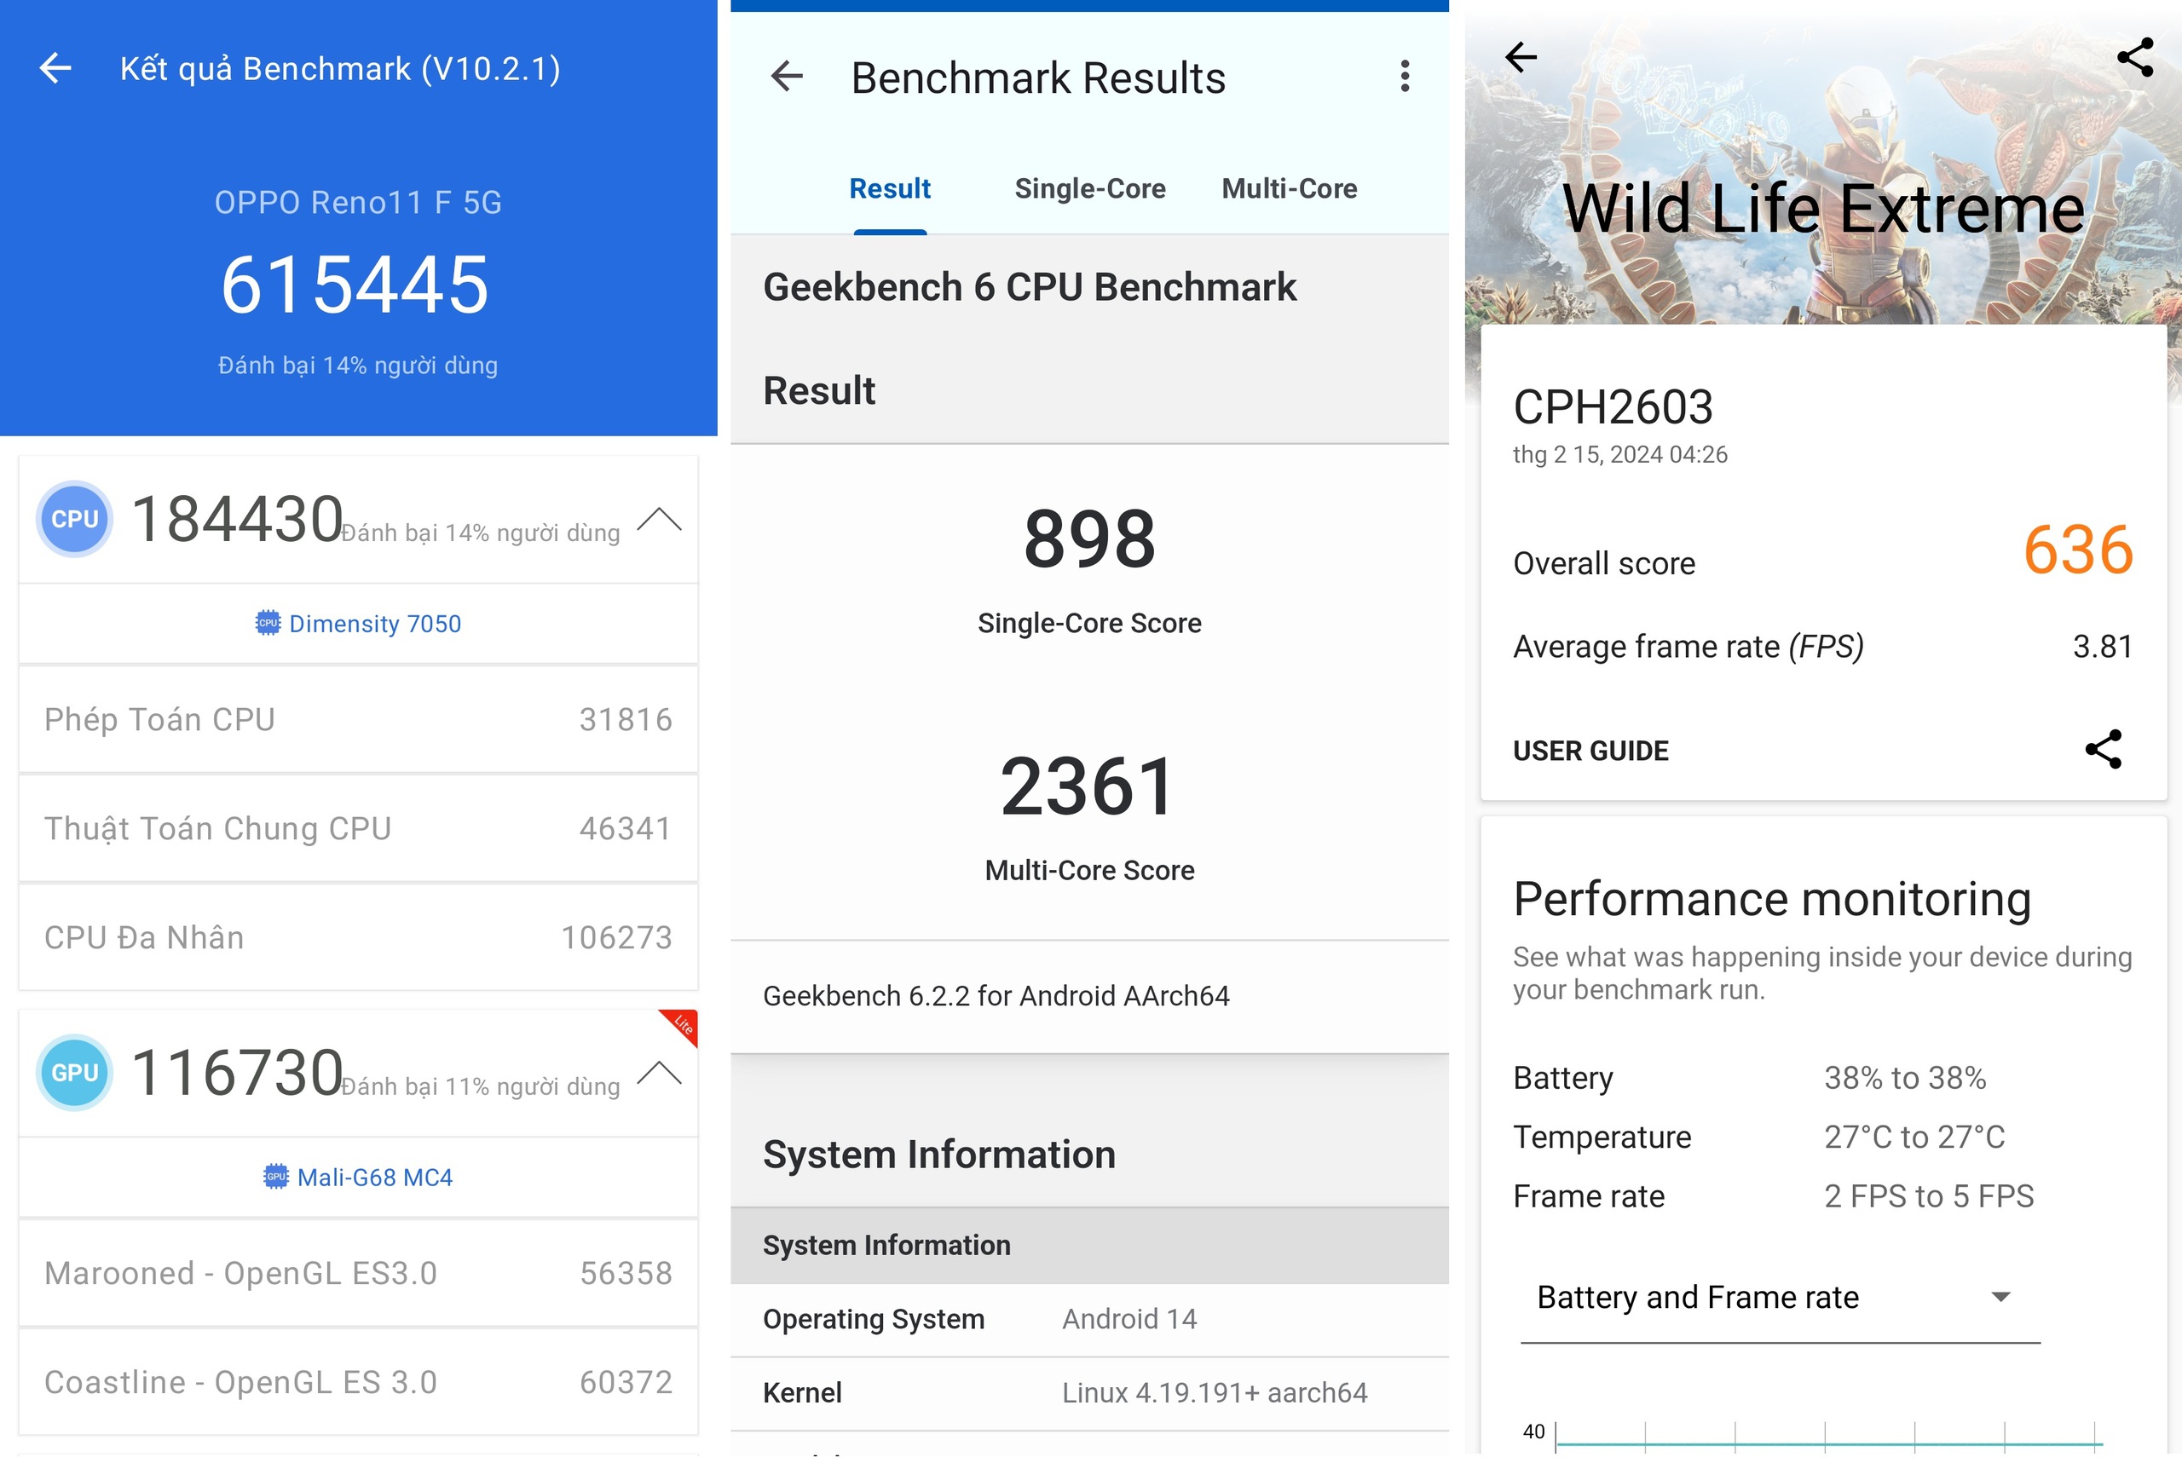
Task: Tap Wild Life Extreme banner image
Action: pyautogui.click(x=1822, y=168)
